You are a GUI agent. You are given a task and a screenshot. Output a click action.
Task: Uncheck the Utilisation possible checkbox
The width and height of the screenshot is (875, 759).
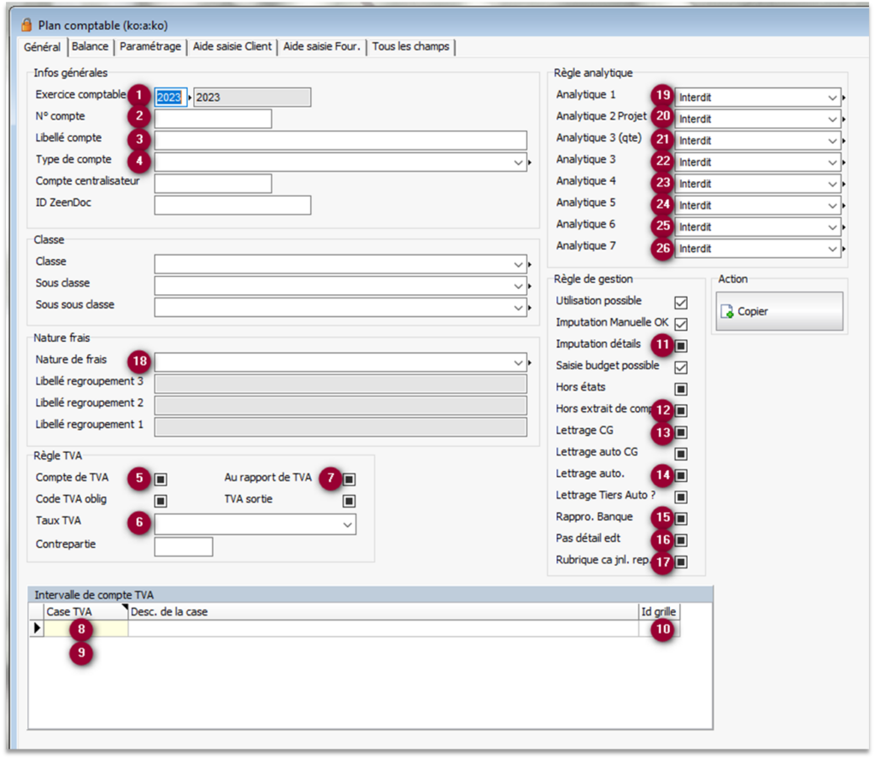click(x=681, y=303)
